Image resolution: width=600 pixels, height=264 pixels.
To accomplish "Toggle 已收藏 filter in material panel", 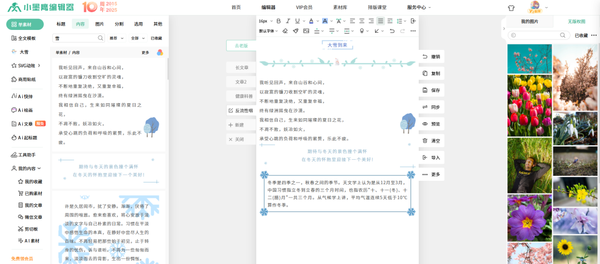I will click(156, 38).
